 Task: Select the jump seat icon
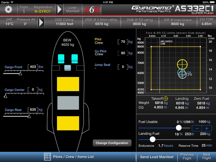(x=68, y=68)
